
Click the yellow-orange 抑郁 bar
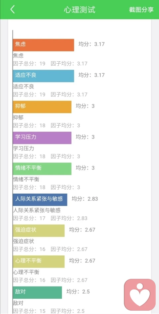pos(42,107)
